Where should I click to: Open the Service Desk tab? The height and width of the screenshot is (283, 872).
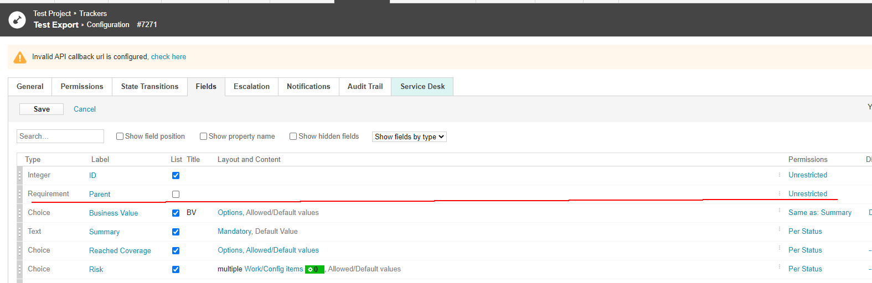pyautogui.click(x=422, y=87)
